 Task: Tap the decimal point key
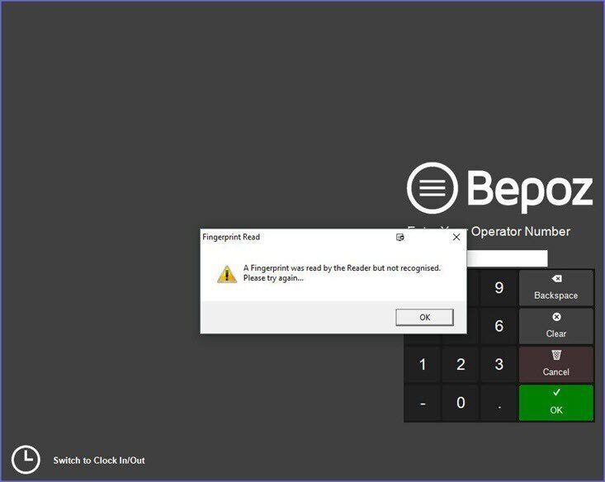click(x=499, y=403)
